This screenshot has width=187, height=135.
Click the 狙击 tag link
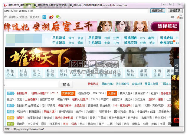66,124
